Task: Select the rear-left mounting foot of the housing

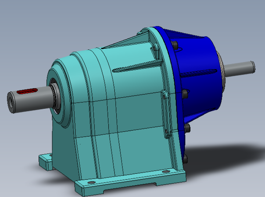Action: [x=46, y=162]
